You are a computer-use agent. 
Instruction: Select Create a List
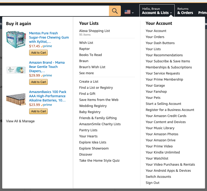[89, 82]
